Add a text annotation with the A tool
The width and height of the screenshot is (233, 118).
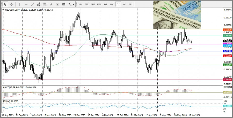pyautogui.click(x=51, y=4)
